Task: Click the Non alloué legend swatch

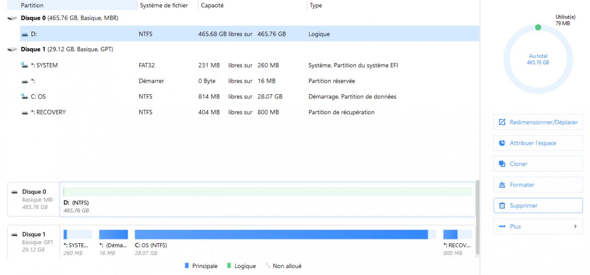Action: pos(267,266)
